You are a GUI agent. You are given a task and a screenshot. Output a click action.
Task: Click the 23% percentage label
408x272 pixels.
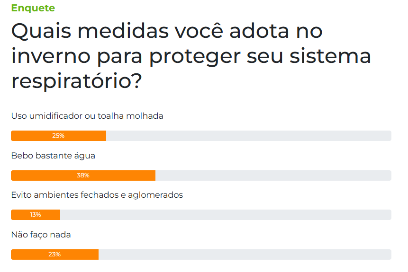pyautogui.click(x=54, y=254)
